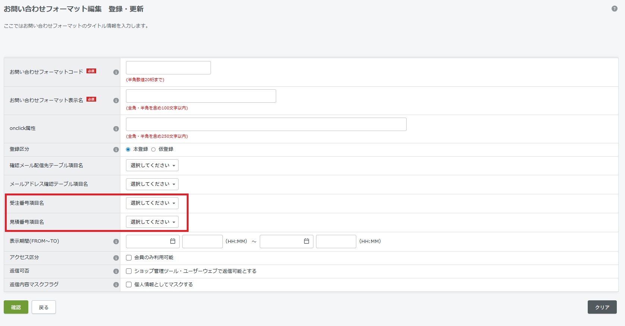Select the 本登録 radio button
The image size is (625, 326).
pyautogui.click(x=128, y=150)
